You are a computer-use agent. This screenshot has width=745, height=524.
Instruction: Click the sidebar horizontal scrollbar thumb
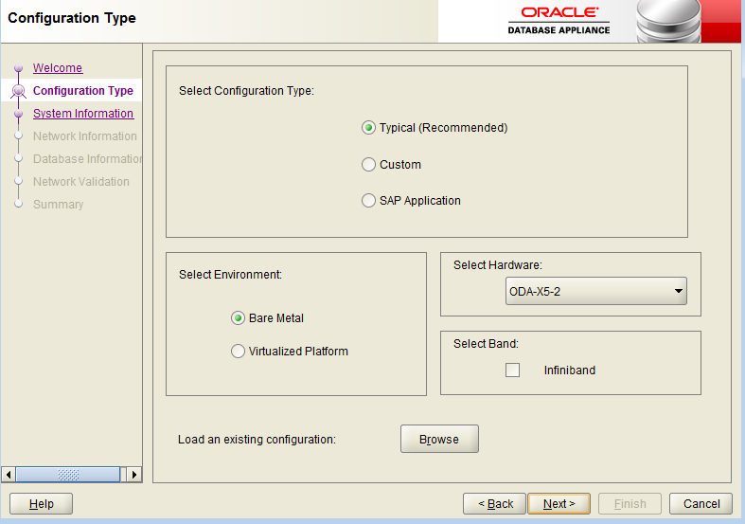68,475
